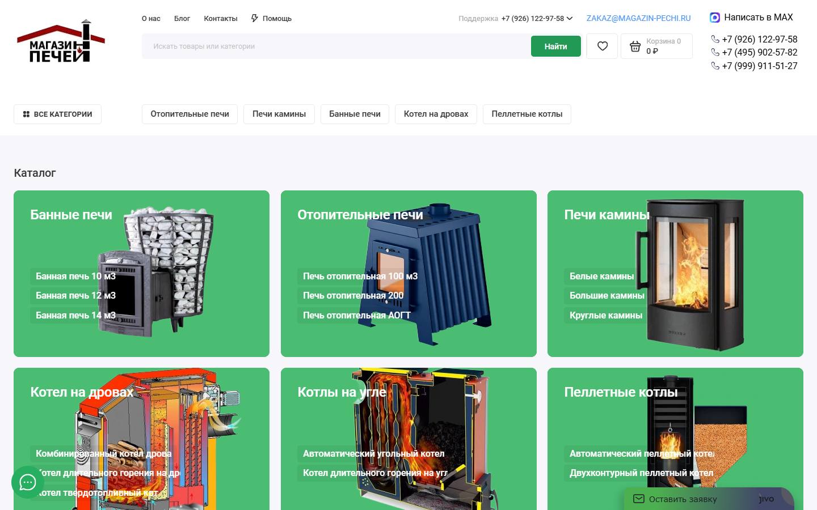Open Большие камины subcategory
Image resolution: width=817 pixels, height=510 pixels.
[607, 296]
